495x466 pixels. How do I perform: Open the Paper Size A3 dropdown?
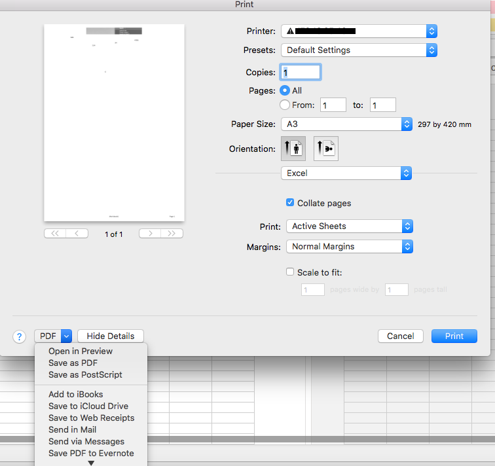[x=346, y=124]
